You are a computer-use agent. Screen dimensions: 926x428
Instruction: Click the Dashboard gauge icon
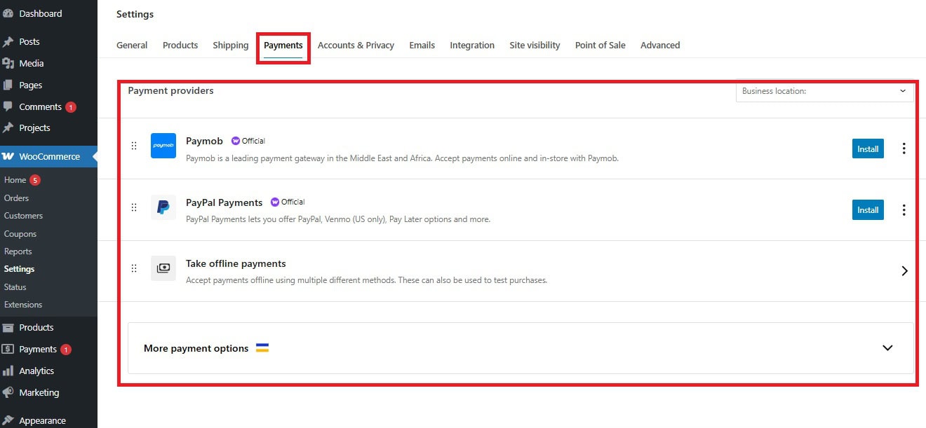[8, 13]
